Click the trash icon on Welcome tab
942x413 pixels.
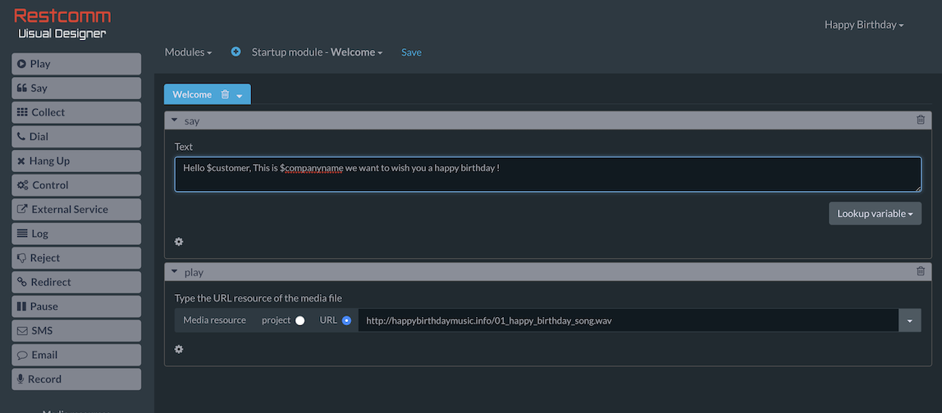pos(225,95)
